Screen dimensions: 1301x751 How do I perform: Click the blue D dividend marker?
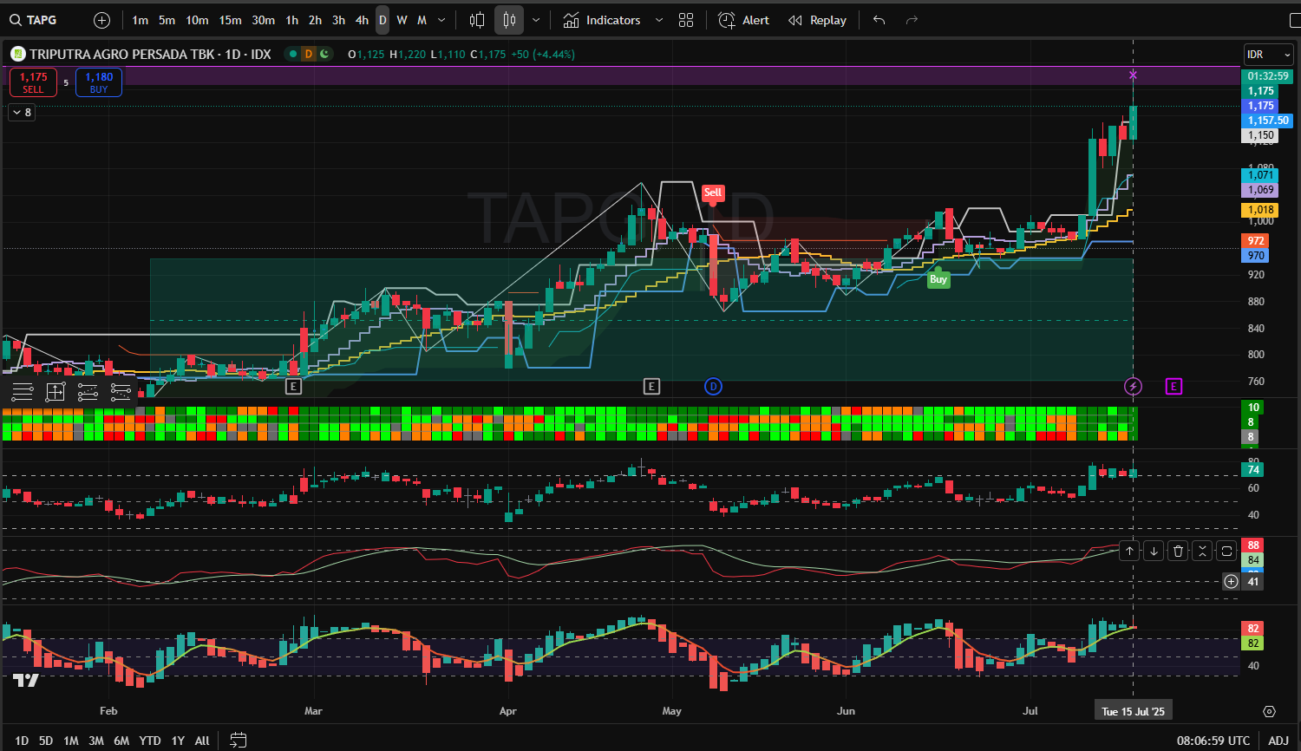(713, 386)
